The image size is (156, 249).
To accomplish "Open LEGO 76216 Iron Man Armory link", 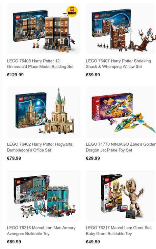I will pyautogui.click(x=41, y=231).
